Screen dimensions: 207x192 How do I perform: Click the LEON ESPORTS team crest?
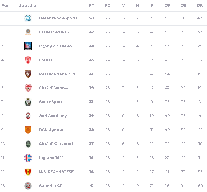point(28,32)
